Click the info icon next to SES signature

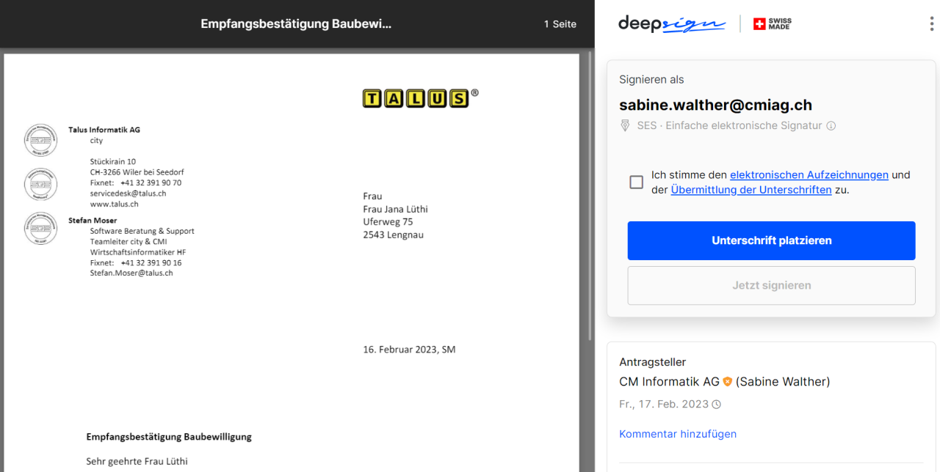831,126
